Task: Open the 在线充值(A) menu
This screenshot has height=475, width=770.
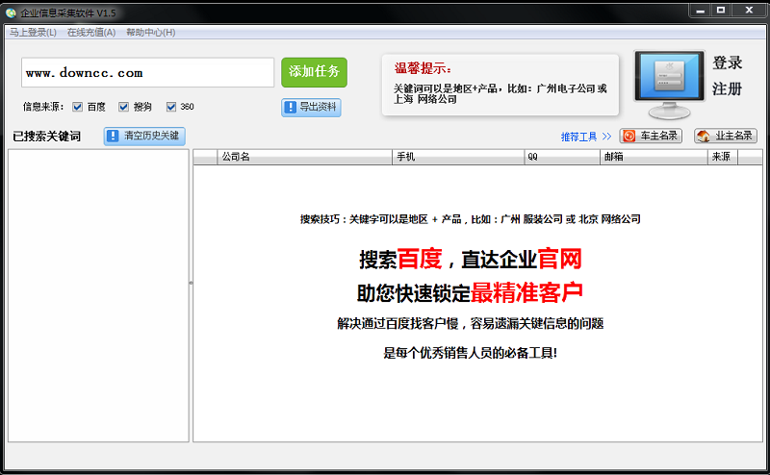Action: [x=91, y=33]
